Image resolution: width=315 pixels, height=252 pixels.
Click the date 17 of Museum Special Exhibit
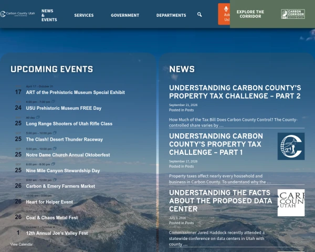tap(18, 92)
